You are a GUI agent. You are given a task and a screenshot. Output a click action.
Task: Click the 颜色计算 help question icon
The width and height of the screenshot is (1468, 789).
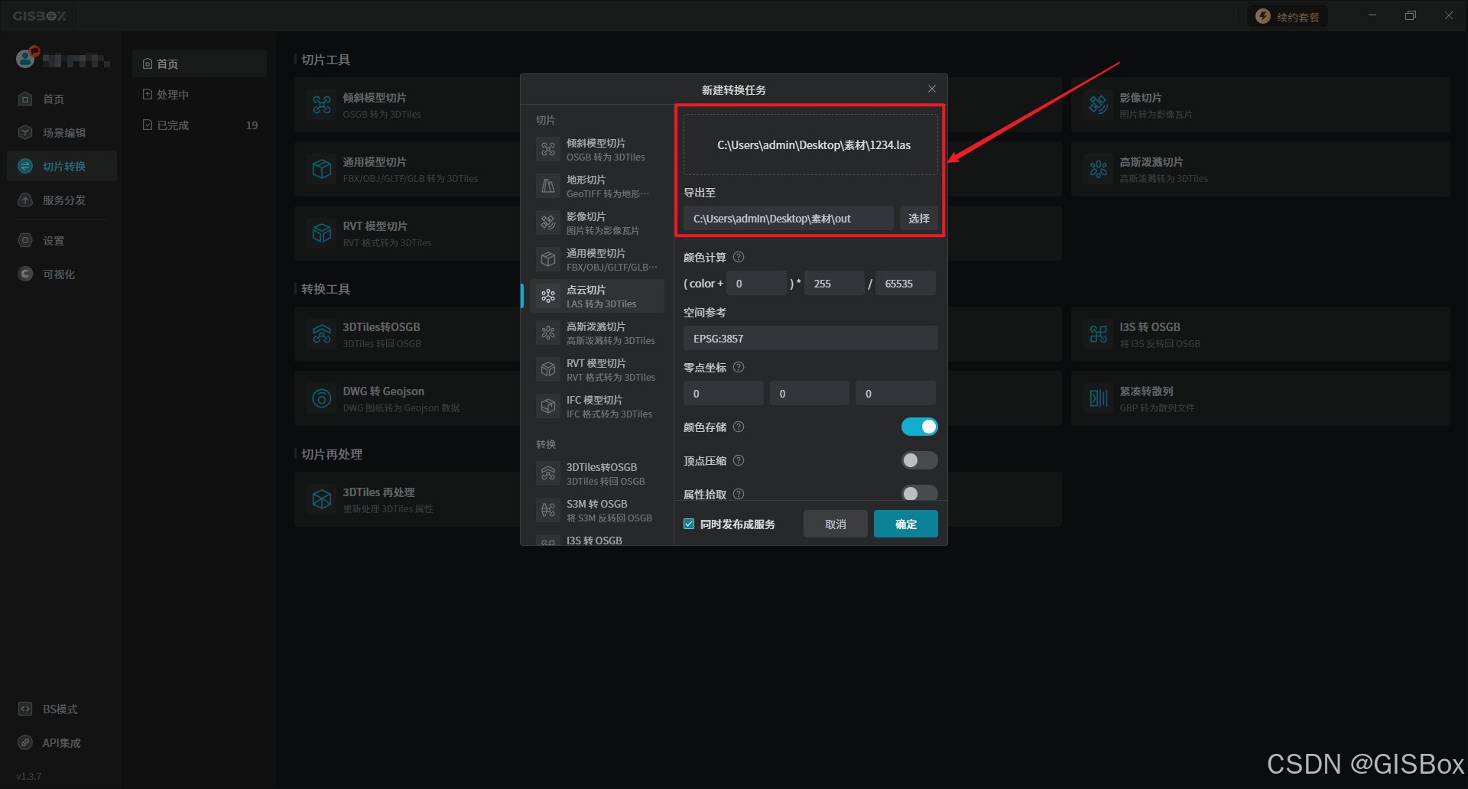tap(739, 258)
